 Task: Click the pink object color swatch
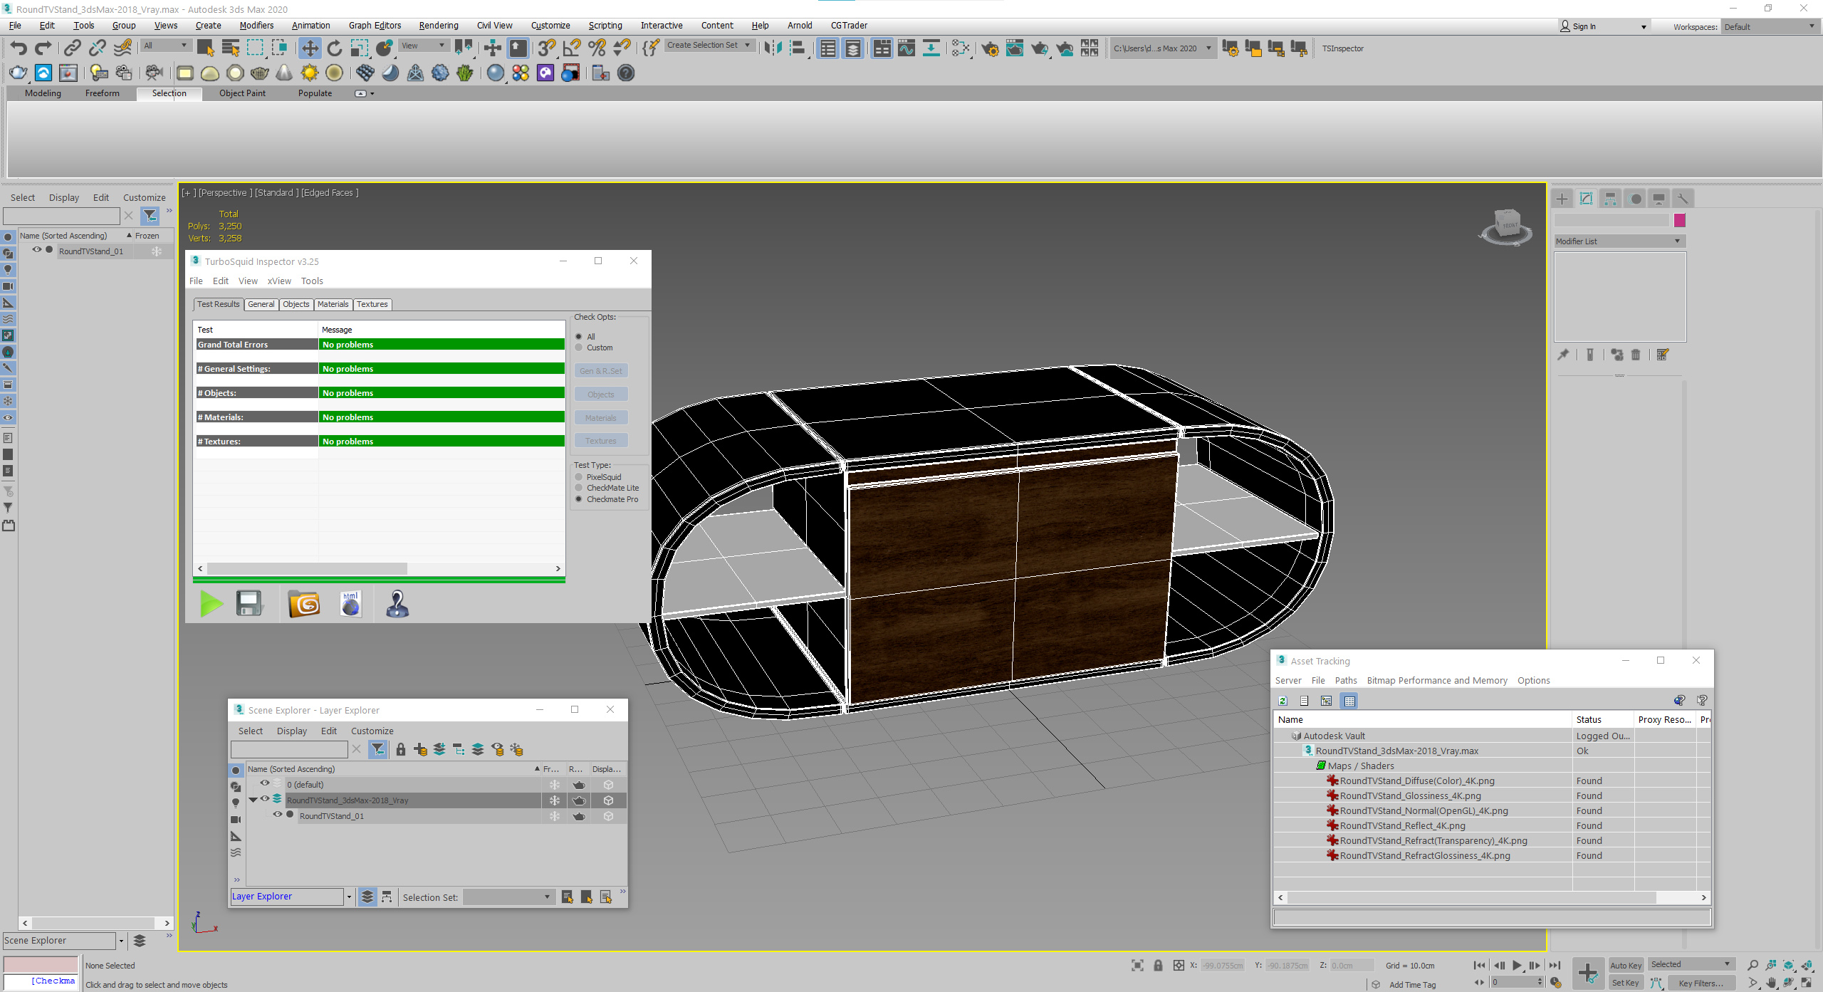pos(1680,221)
